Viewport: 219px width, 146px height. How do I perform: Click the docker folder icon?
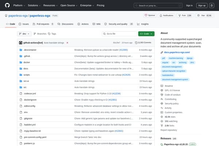click(21, 62)
